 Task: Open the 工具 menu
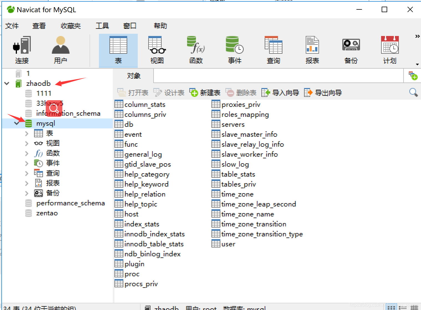click(102, 26)
